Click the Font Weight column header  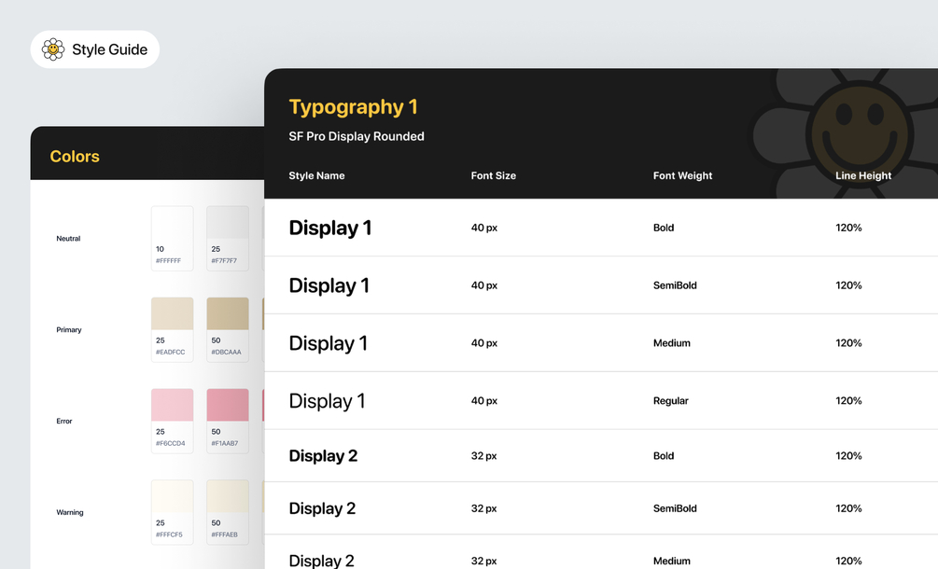point(682,175)
